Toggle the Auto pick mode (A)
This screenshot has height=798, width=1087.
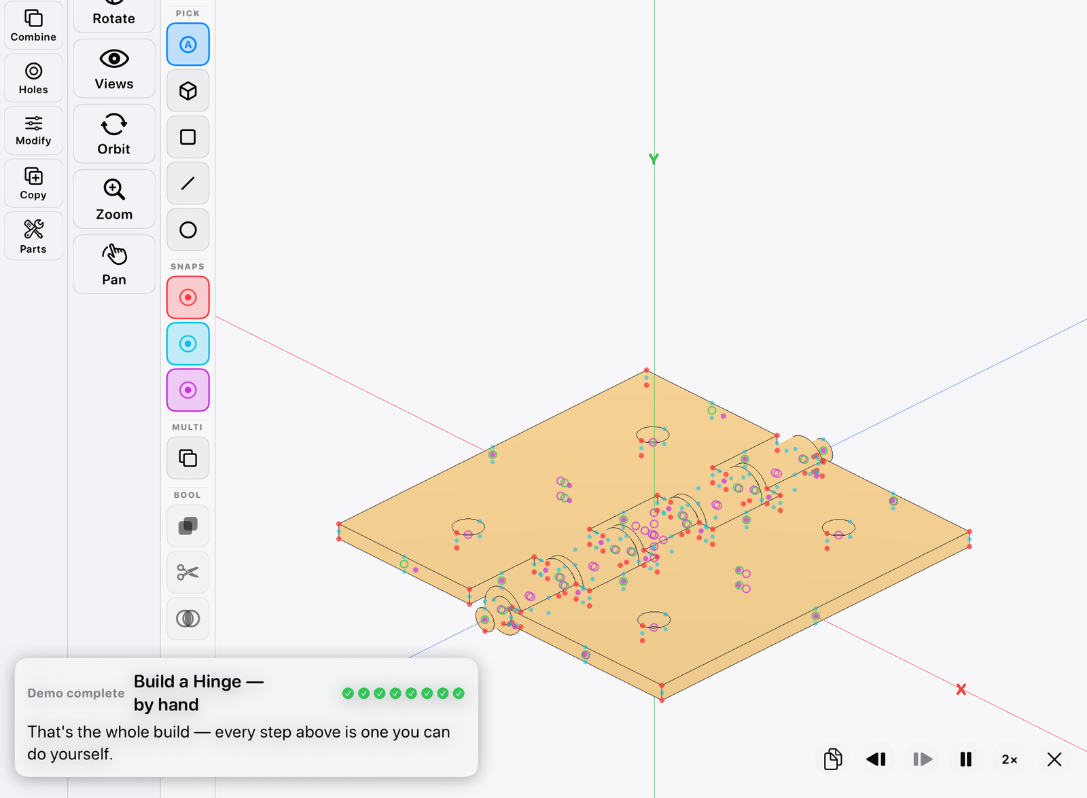point(188,45)
